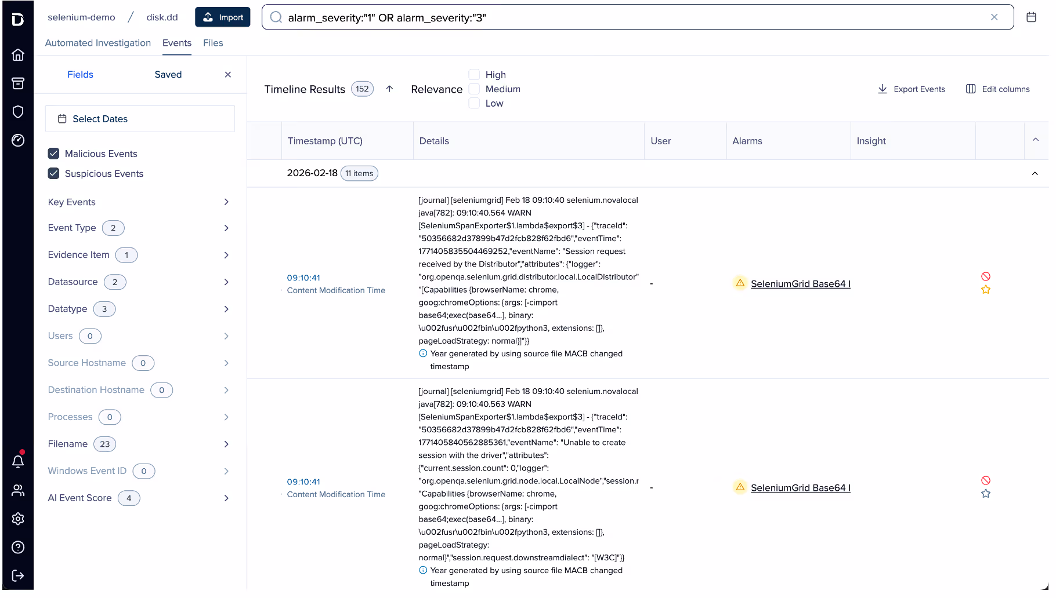Open help question mark icon
The width and height of the screenshot is (1056, 598).
18,547
